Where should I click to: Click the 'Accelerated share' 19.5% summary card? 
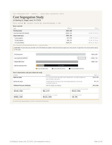click(85, 96)
